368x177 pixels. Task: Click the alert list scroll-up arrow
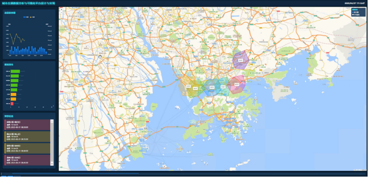[x=52, y=121]
